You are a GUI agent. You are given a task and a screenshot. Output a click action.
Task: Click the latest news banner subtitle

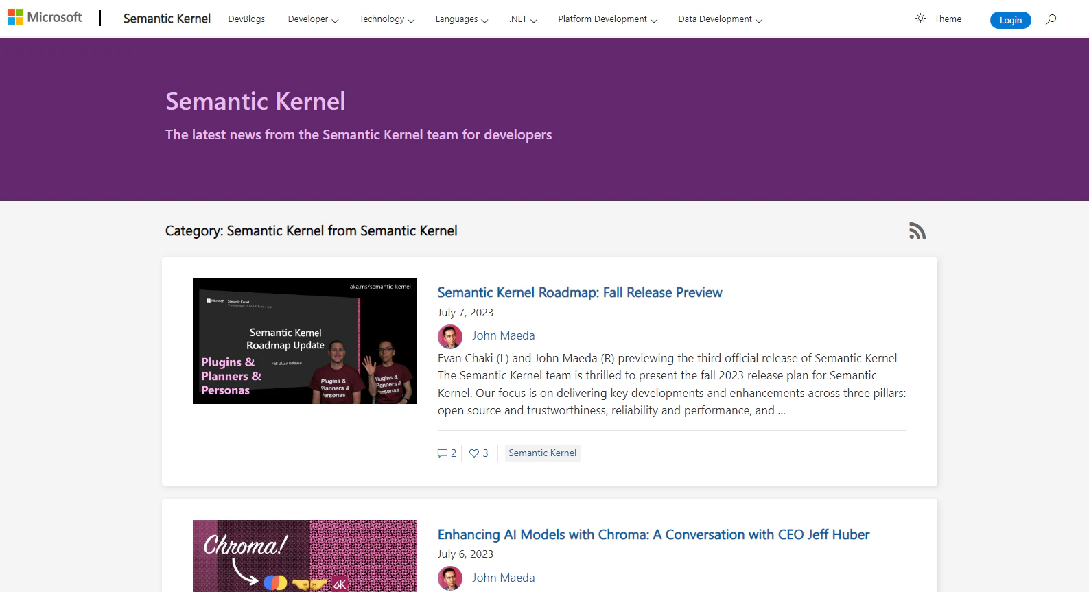(x=358, y=134)
